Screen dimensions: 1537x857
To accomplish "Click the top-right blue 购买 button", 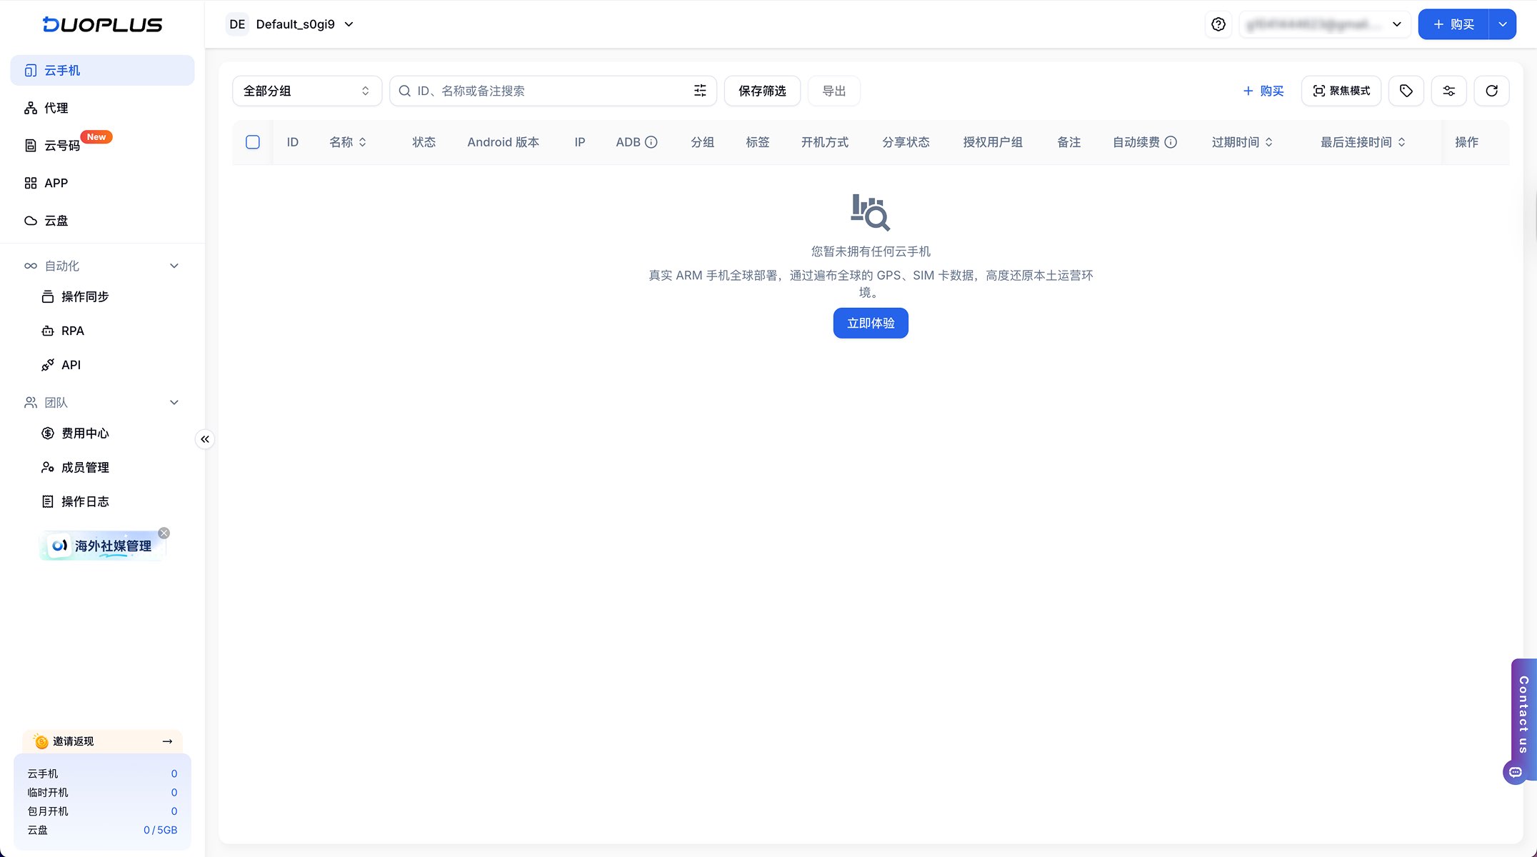I will 1454,24.
